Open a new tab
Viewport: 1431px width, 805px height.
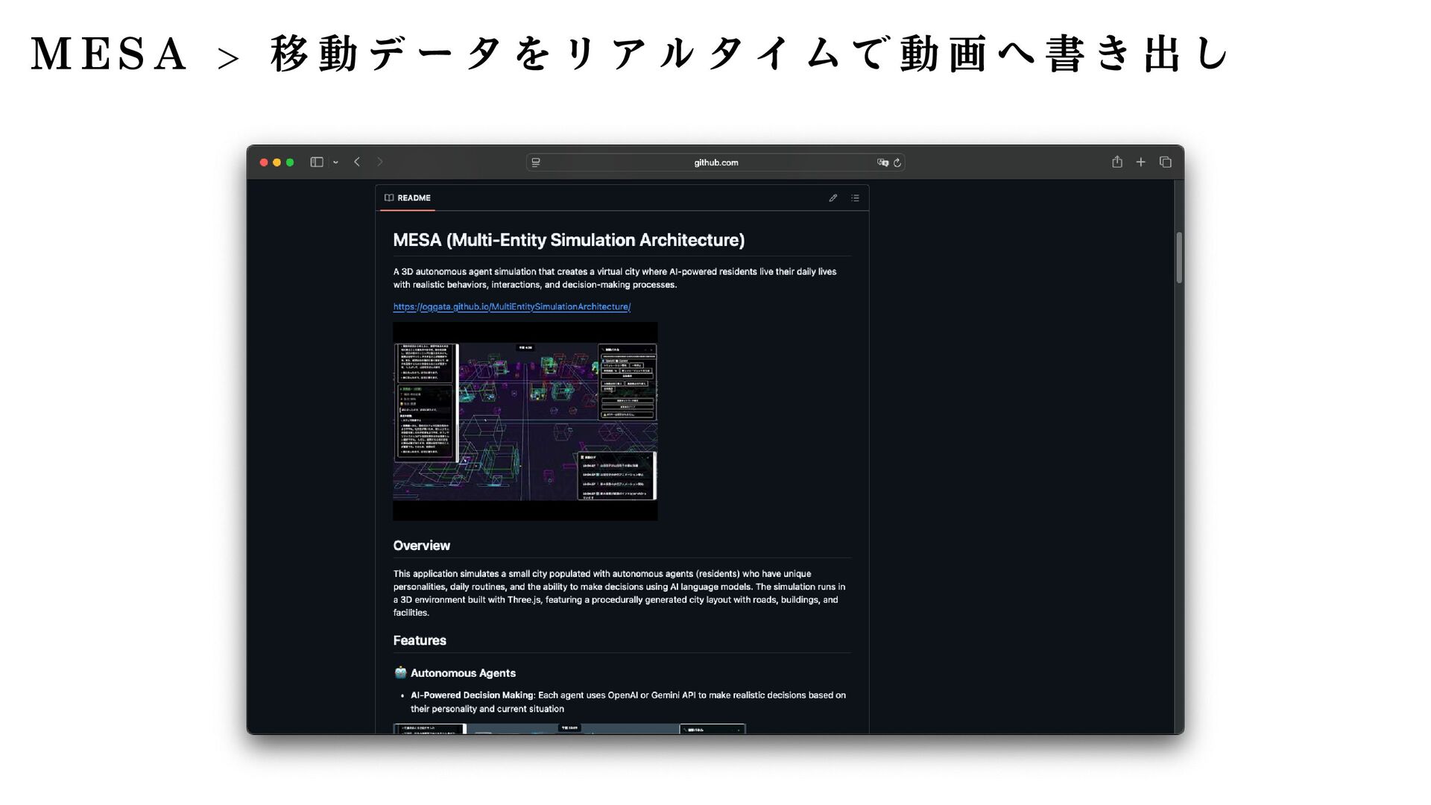[1140, 162]
